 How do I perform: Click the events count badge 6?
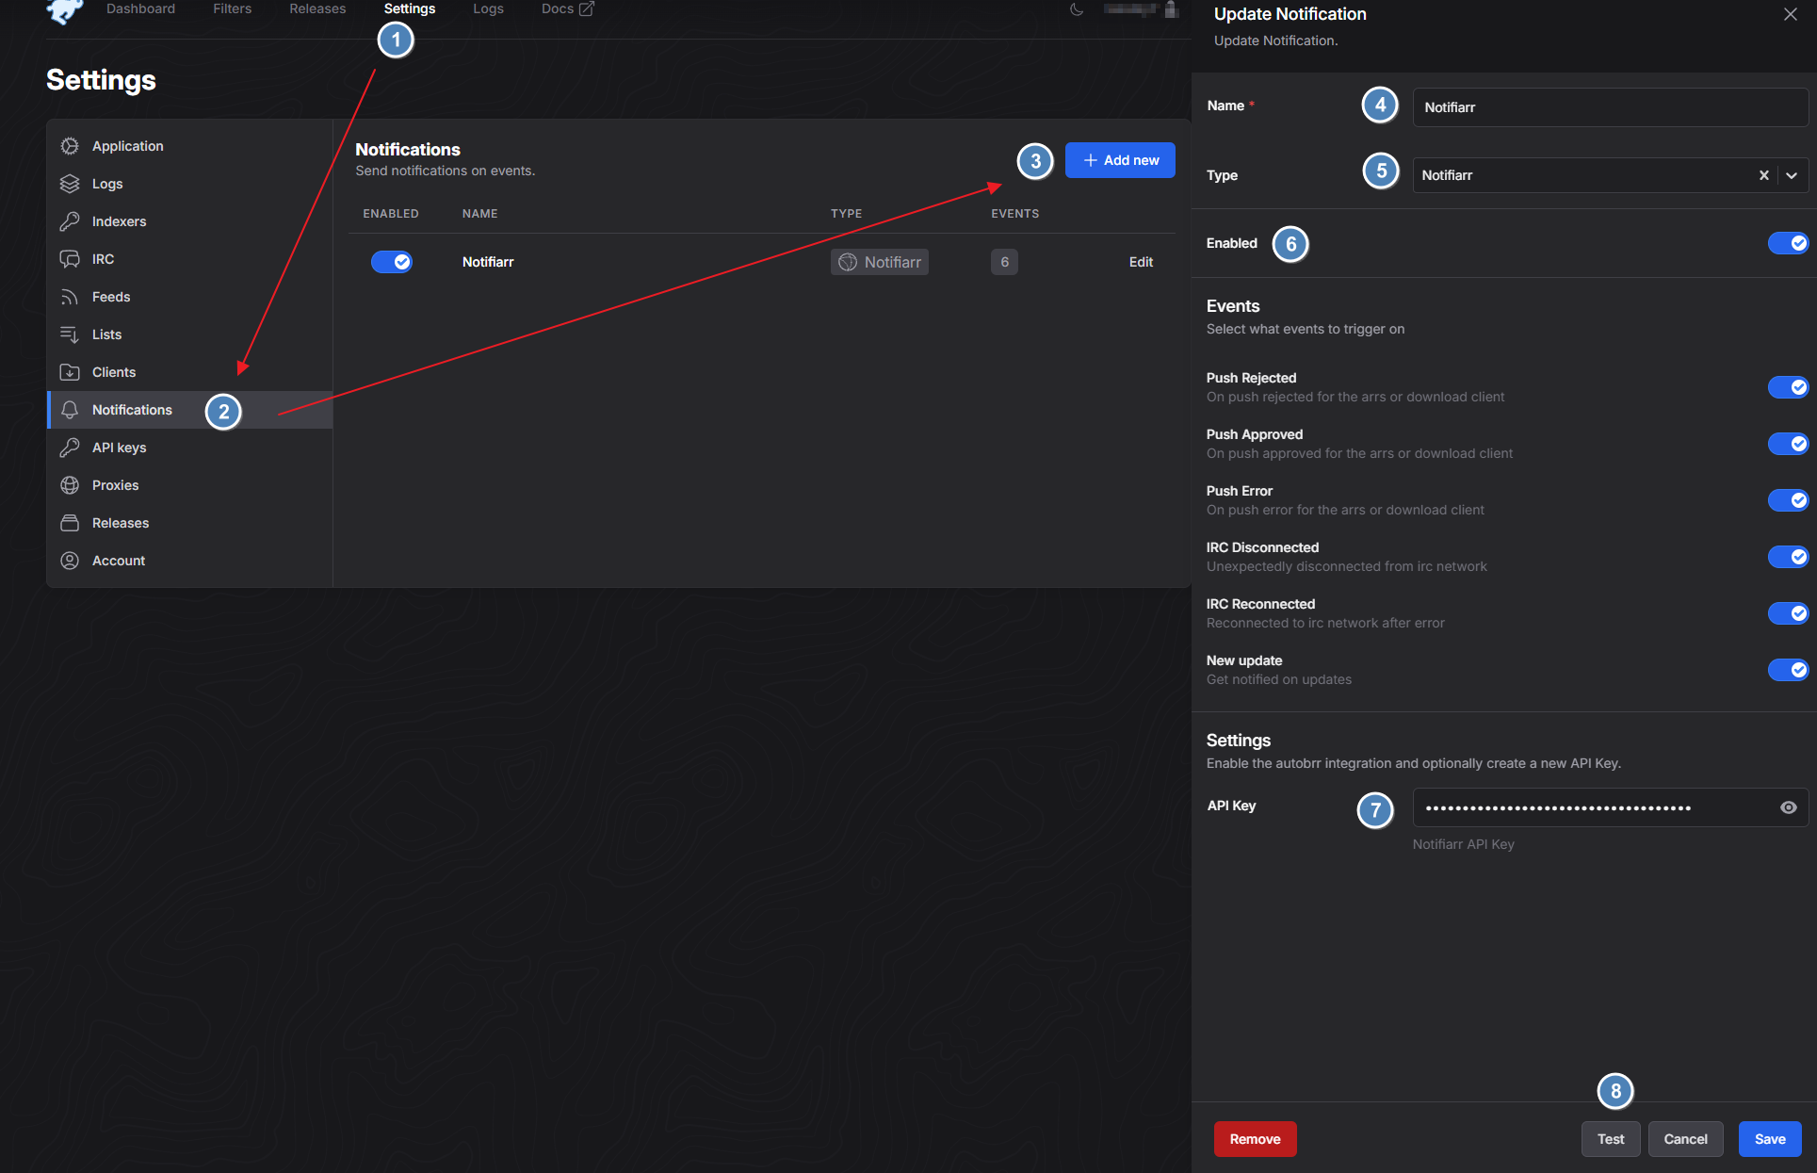[1004, 262]
